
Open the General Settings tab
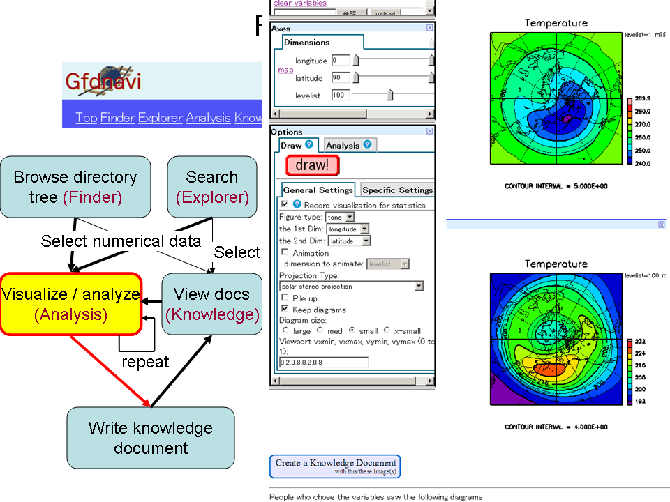(x=318, y=190)
